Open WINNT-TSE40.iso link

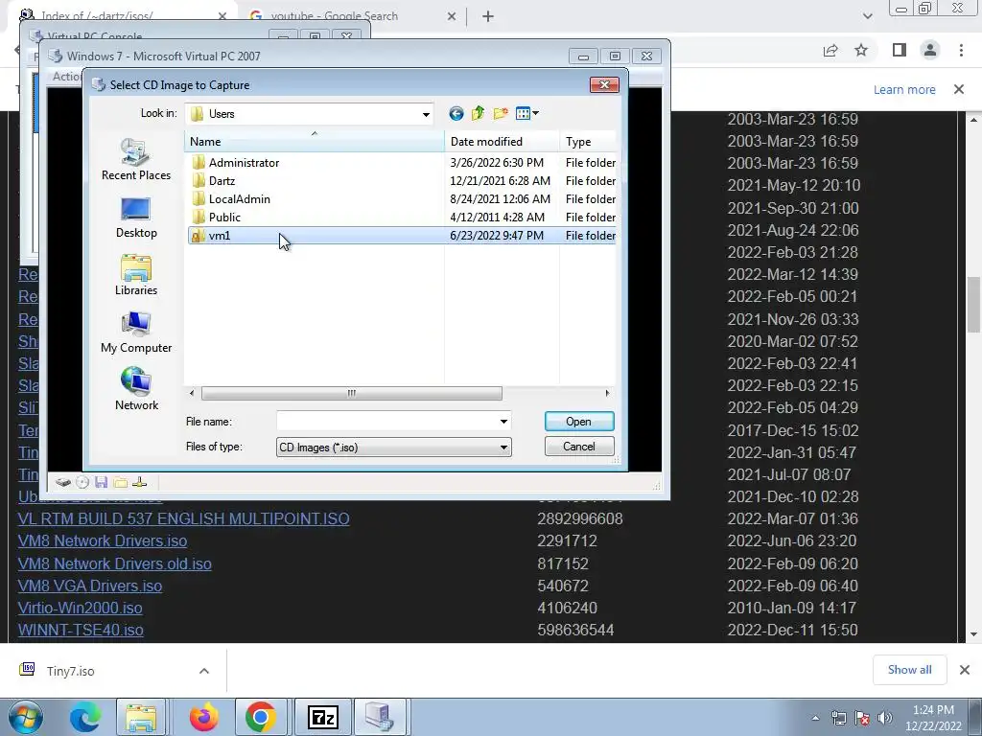pyautogui.click(x=81, y=630)
